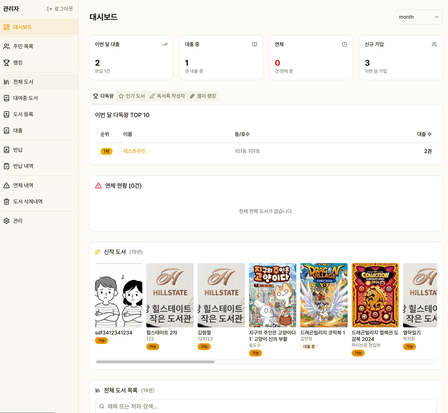Open the resident list (주민 목록) page
448x413 pixels.
(x=23, y=46)
